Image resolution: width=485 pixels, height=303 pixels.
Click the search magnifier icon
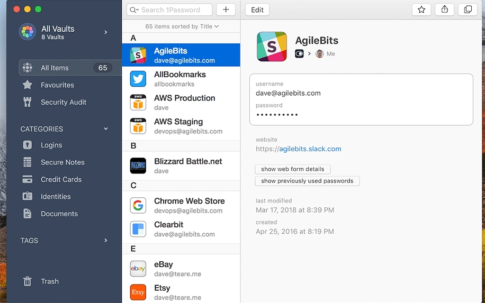click(133, 10)
